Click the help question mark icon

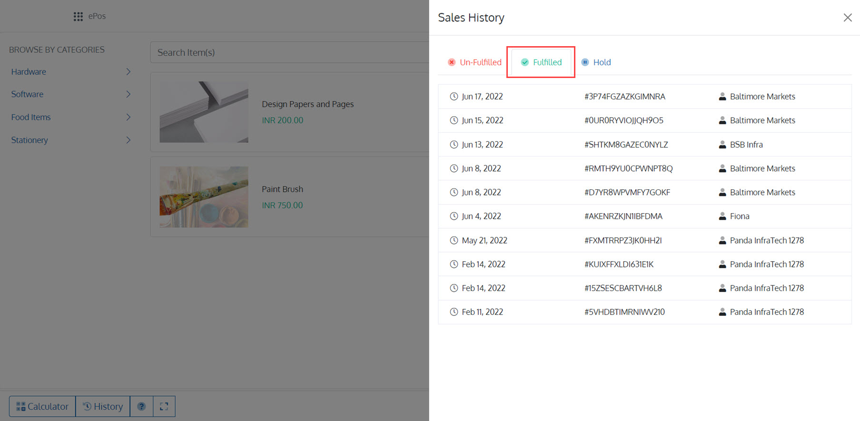141,406
